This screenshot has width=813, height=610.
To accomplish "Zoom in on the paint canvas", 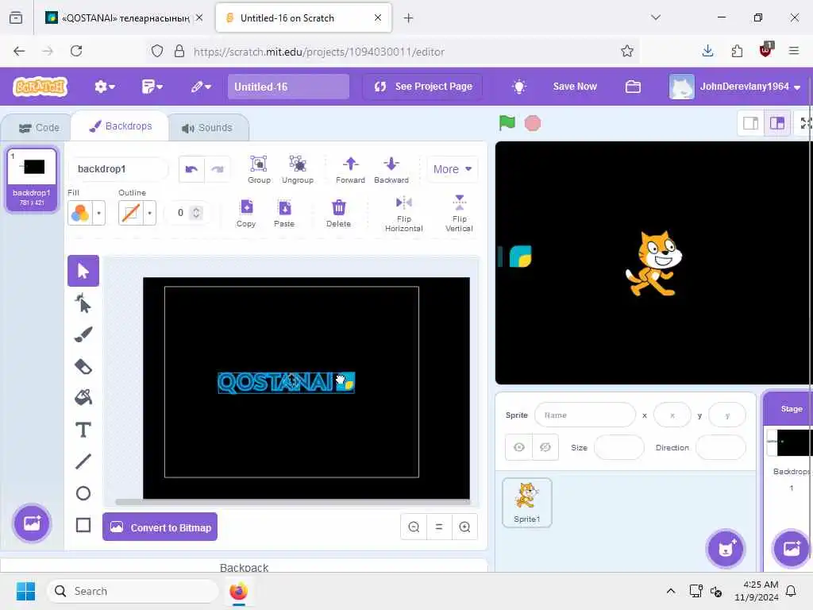I will pyautogui.click(x=464, y=527).
